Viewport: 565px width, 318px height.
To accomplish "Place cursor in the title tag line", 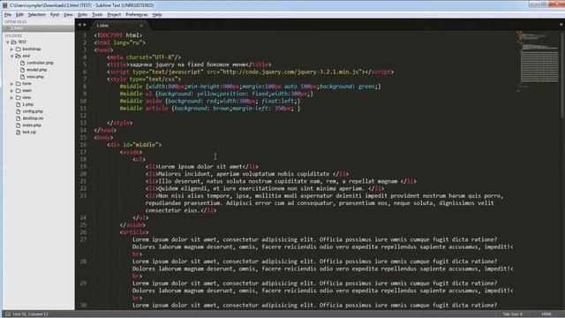I will [x=189, y=64].
